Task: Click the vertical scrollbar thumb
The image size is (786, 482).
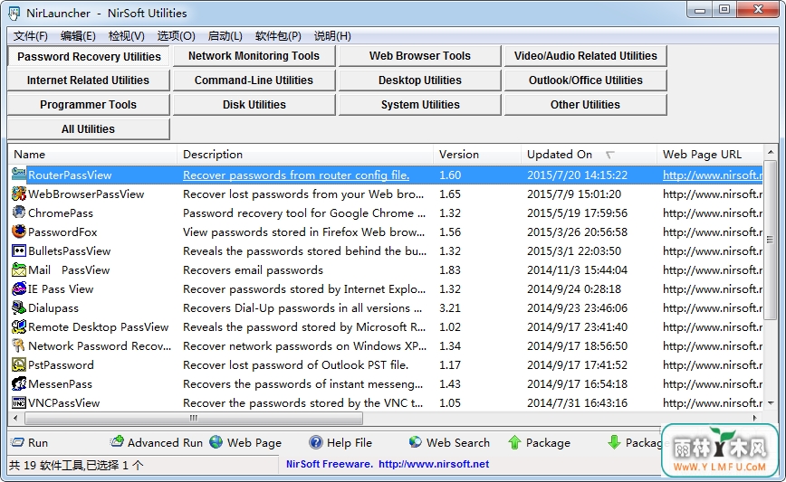Action: tap(771, 240)
